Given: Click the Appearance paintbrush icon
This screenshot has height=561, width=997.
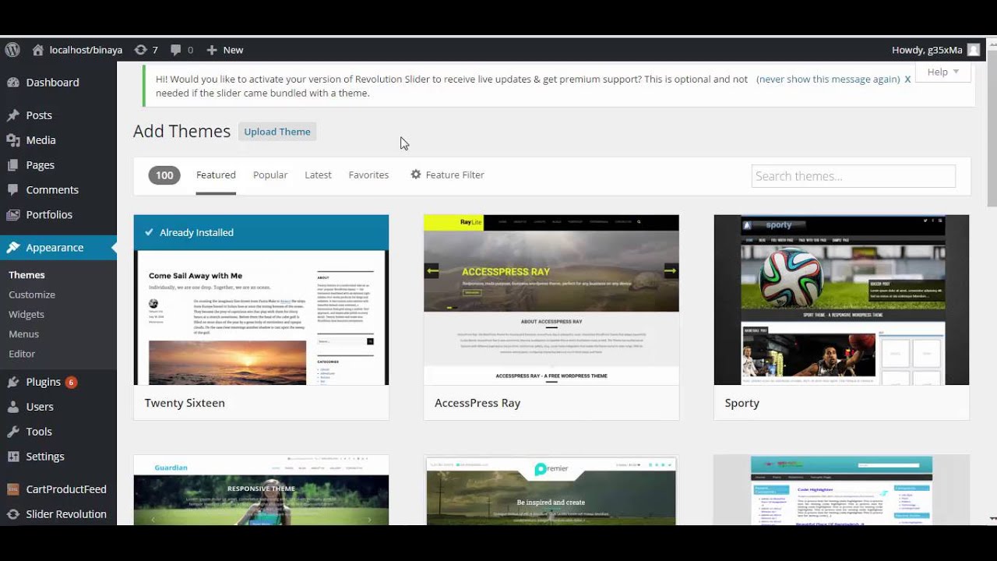Looking at the screenshot, I should pos(12,248).
